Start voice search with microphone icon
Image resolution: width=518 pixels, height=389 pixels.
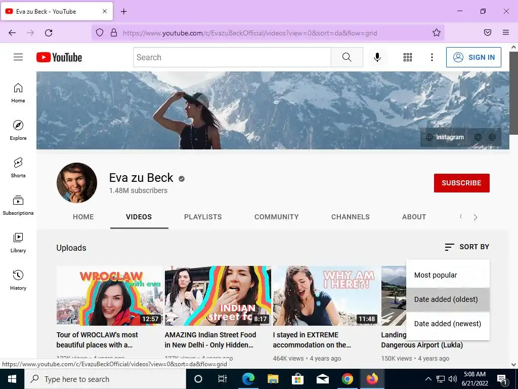click(x=377, y=57)
